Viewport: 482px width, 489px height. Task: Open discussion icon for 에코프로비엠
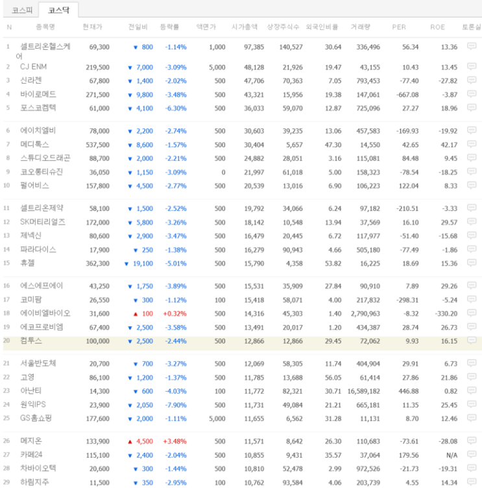tap(472, 327)
